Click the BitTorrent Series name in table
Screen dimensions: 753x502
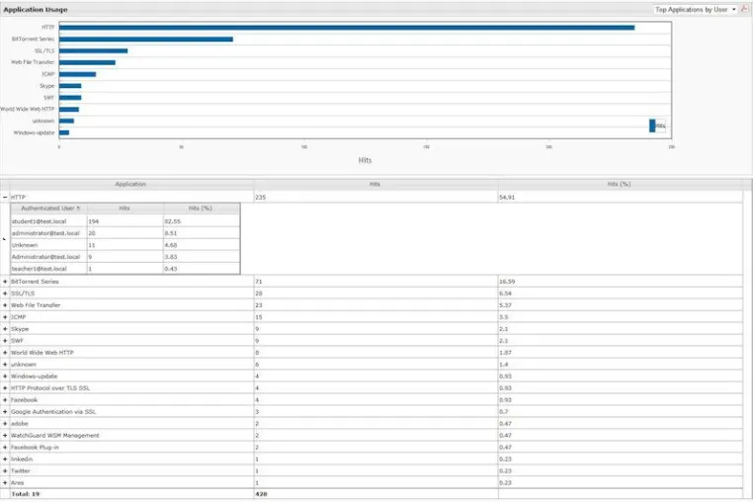click(x=35, y=282)
